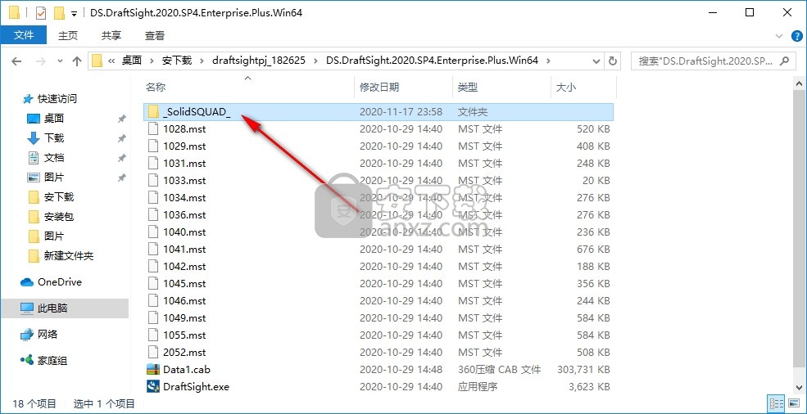Go back with the left arrow
Viewport: 807px width, 414px height.
pos(16,61)
